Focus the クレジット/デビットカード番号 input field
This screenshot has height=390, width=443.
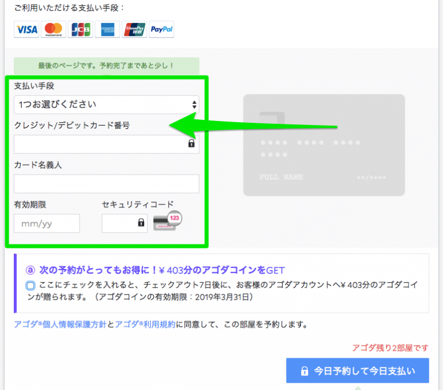[101, 144]
